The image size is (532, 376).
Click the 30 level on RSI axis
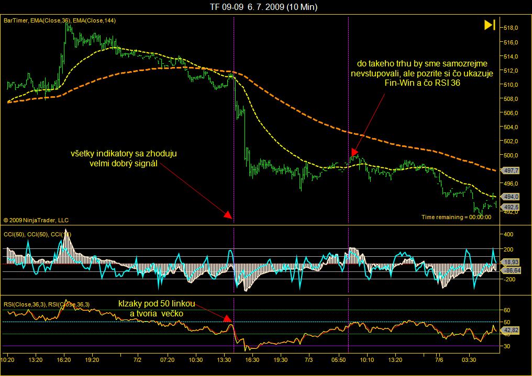click(507, 346)
